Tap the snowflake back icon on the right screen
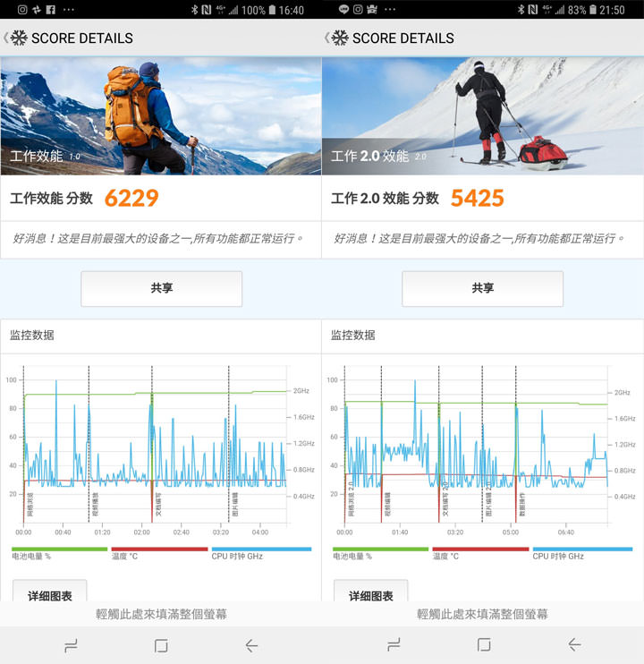 (339, 38)
